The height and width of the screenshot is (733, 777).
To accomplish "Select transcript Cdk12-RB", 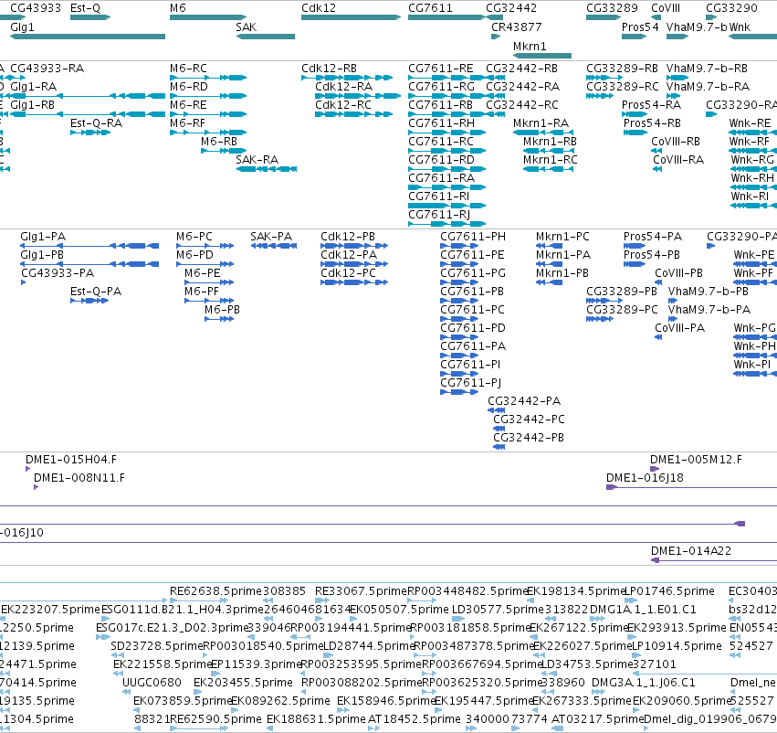I will coord(347,78).
